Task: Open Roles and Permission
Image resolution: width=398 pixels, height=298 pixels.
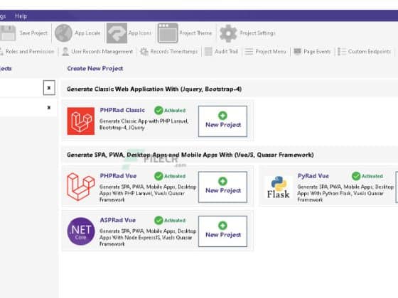Action: 30,51
